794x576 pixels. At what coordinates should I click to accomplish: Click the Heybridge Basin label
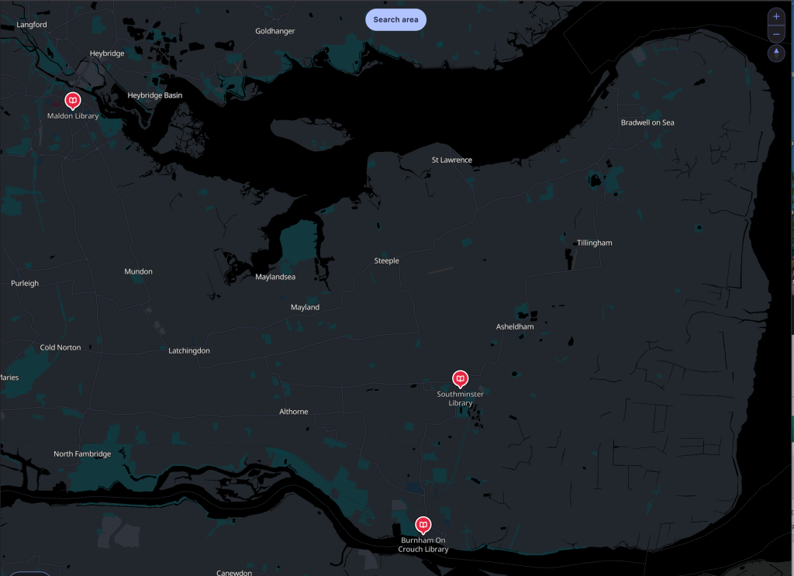[x=155, y=95]
